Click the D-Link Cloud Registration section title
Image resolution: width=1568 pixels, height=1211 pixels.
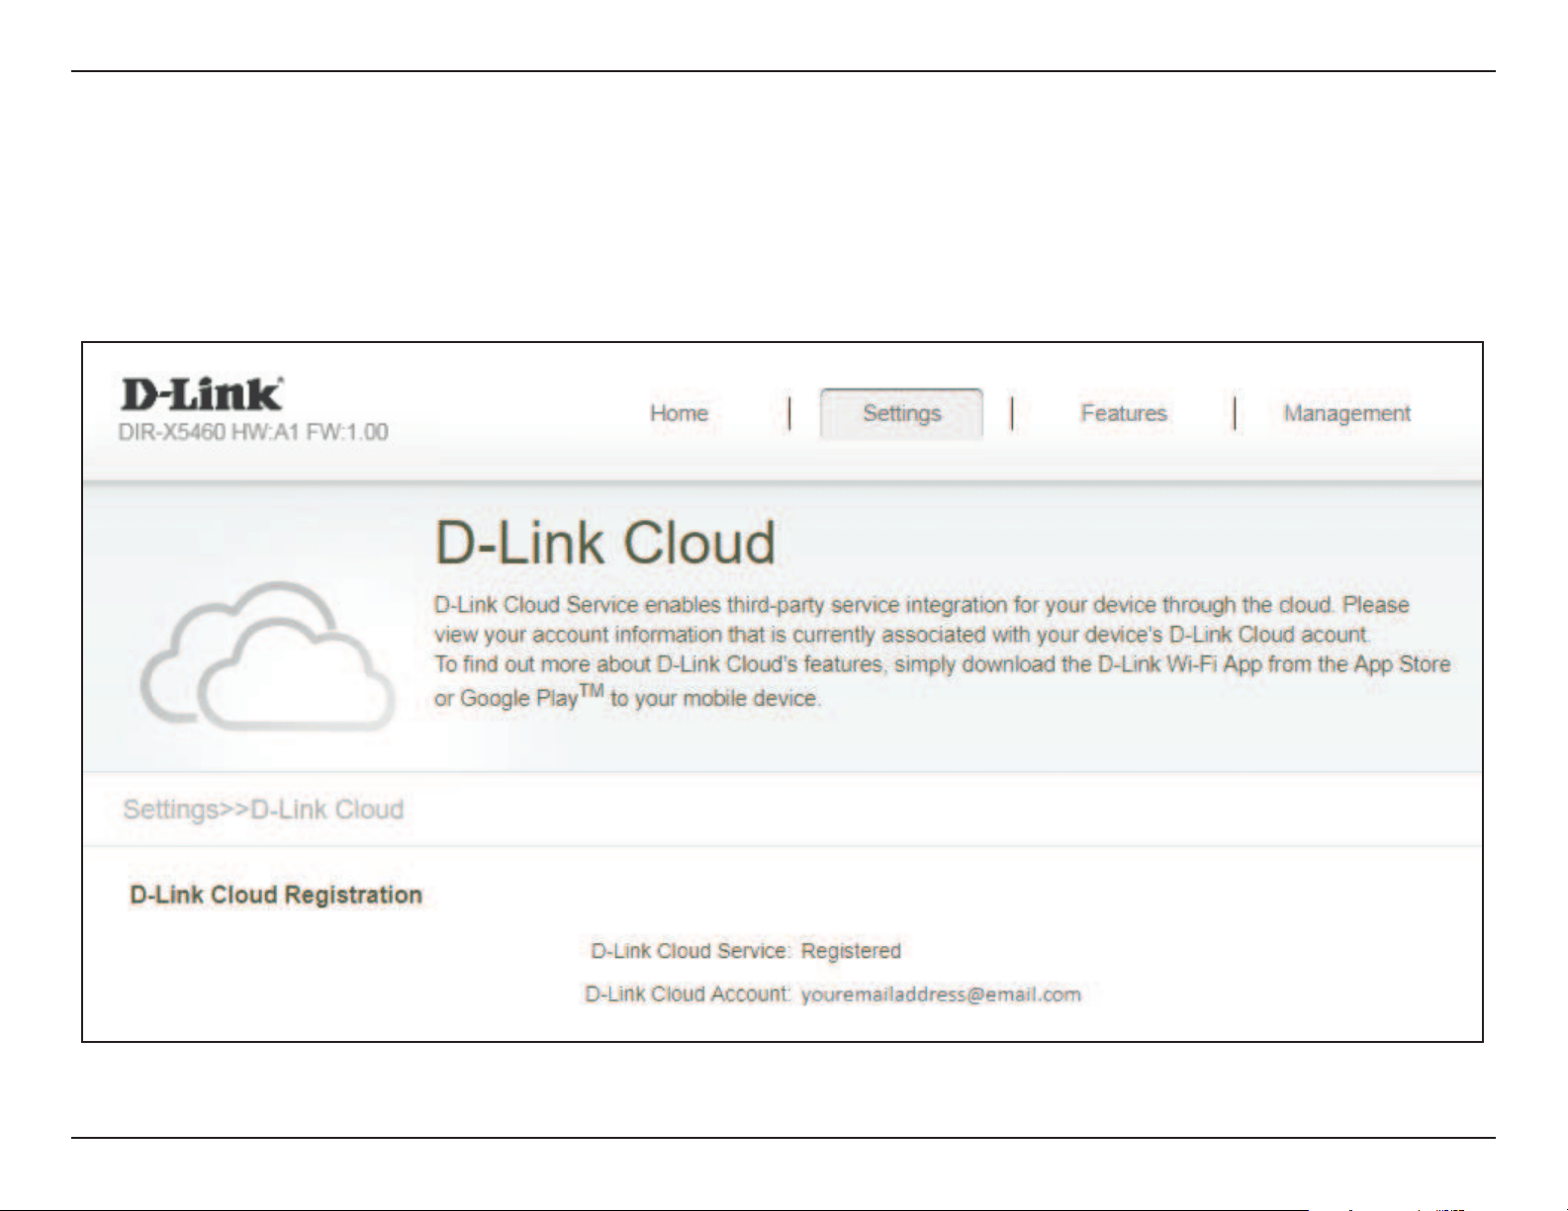click(x=276, y=895)
